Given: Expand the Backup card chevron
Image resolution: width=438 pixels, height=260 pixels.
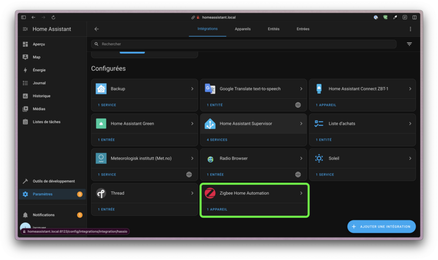Looking at the screenshot, I should pos(192,89).
